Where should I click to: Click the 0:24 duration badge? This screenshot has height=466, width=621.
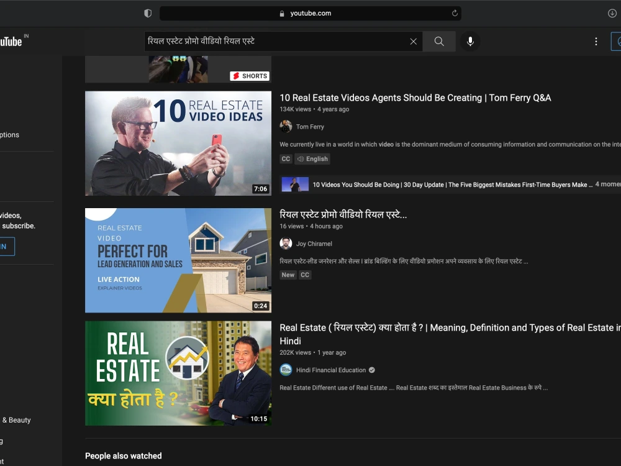260,306
